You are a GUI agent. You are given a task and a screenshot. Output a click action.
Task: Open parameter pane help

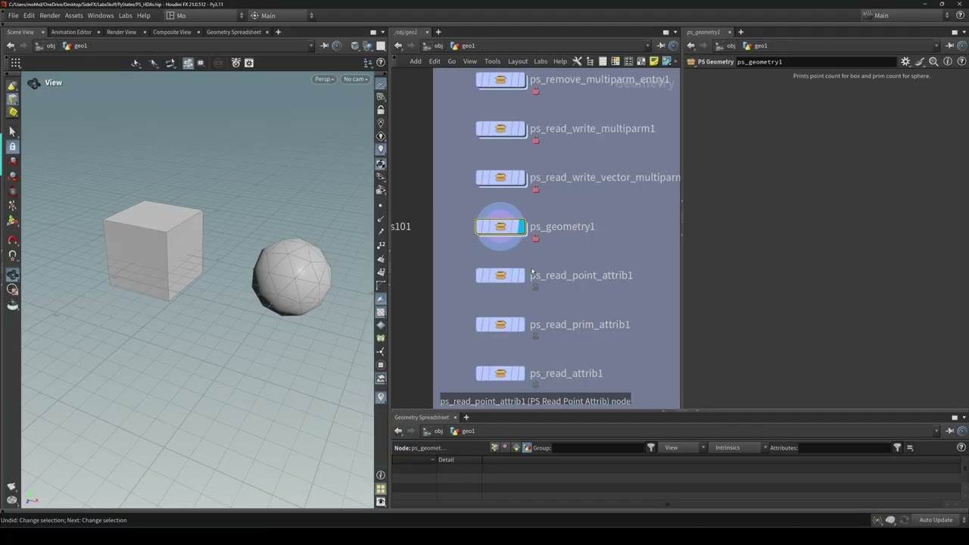point(961,61)
